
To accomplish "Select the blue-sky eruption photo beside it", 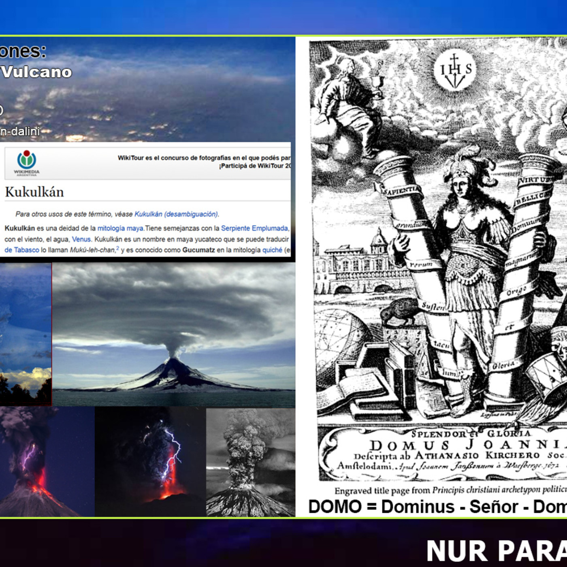I will tap(26, 335).
